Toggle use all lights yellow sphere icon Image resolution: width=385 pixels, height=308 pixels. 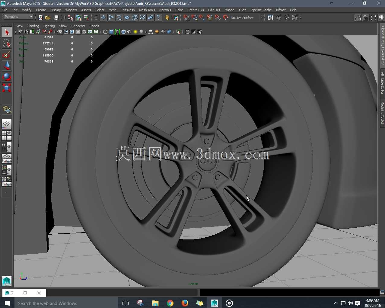click(x=135, y=32)
